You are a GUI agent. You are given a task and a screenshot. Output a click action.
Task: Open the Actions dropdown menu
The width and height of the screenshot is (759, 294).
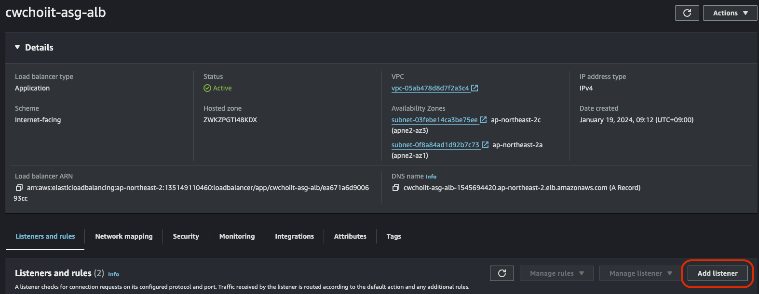click(x=730, y=13)
